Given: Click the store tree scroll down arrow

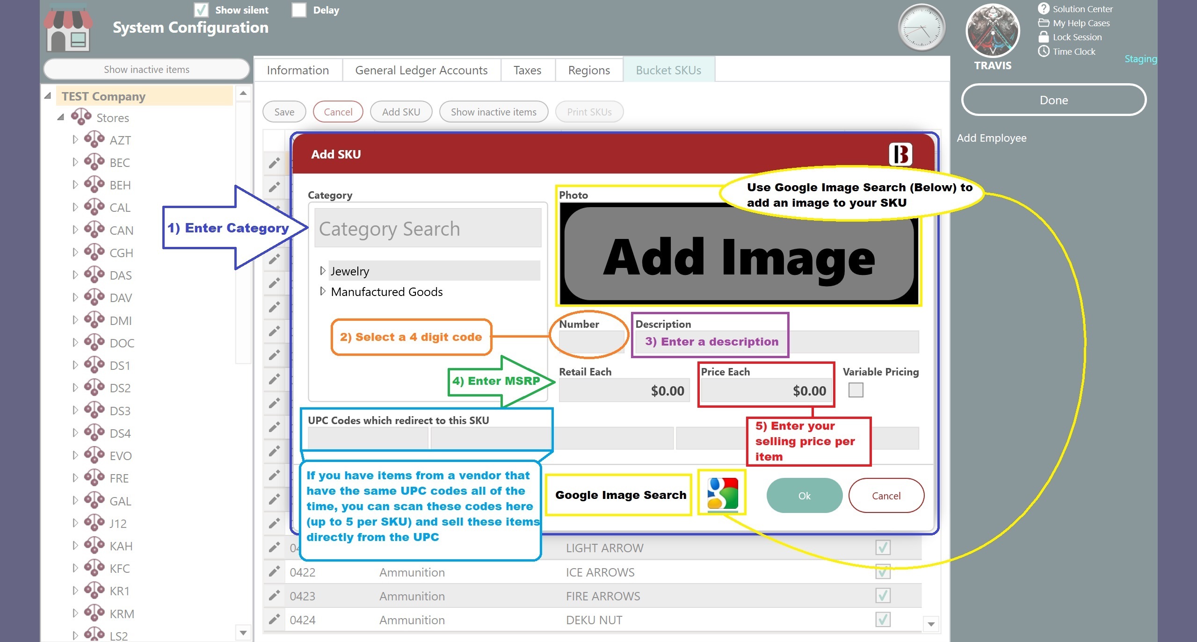Looking at the screenshot, I should pyautogui.click(x=243, y=633).
